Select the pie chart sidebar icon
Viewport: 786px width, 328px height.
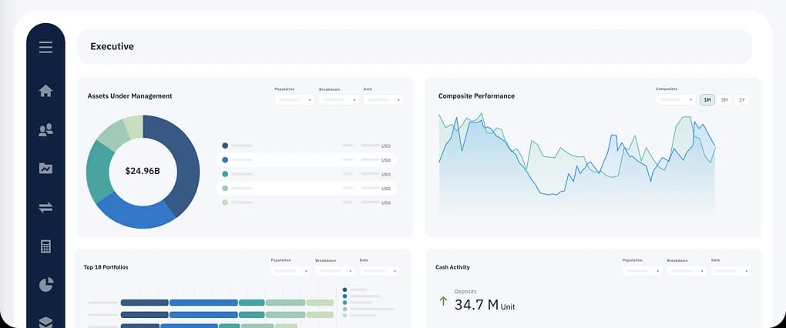[x=45, y=285]
